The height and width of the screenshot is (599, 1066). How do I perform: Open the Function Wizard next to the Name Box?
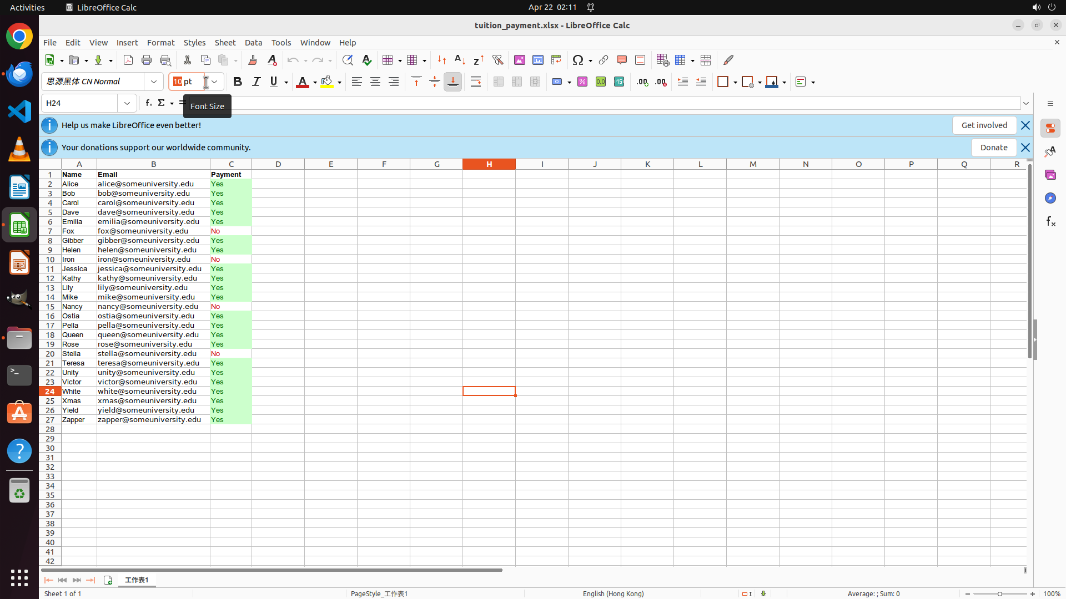click(x=148, y=103)
